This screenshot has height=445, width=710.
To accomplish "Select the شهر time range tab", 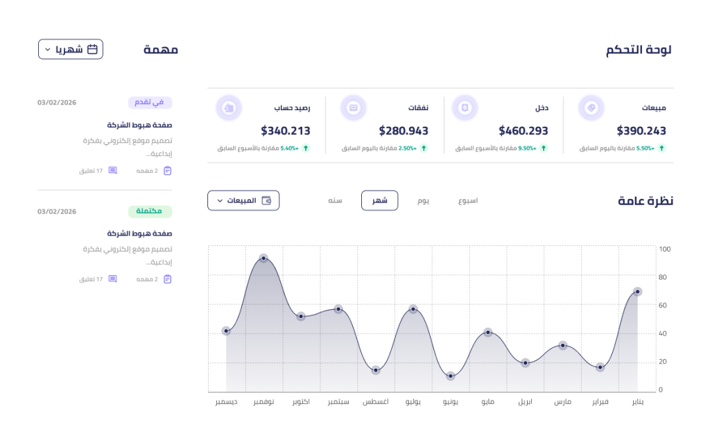I will point(379,201).
